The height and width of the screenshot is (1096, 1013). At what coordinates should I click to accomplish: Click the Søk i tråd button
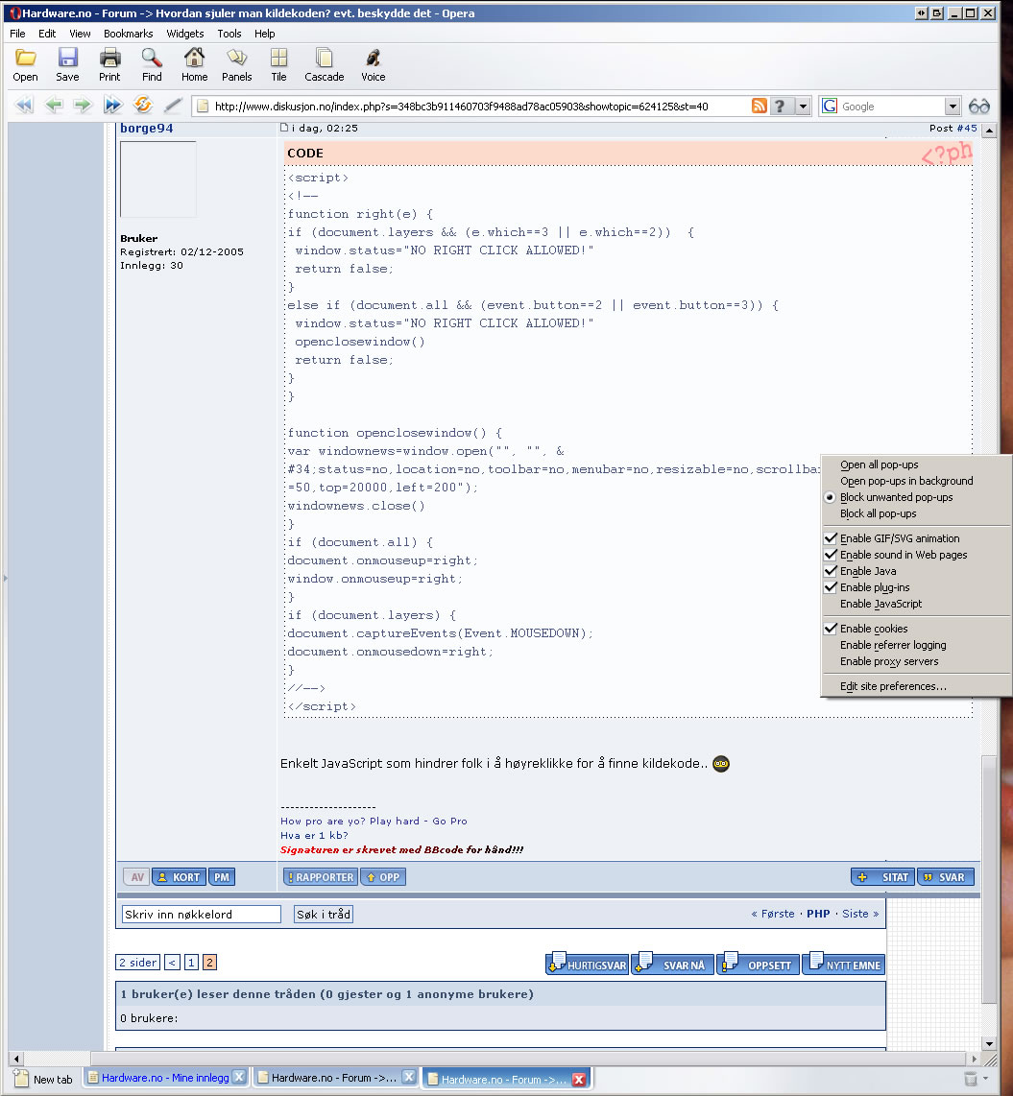[x=323, y=915]
